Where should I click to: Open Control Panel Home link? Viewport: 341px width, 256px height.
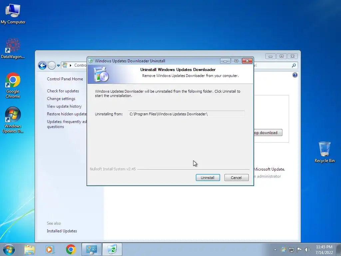(x=65, y=79)
